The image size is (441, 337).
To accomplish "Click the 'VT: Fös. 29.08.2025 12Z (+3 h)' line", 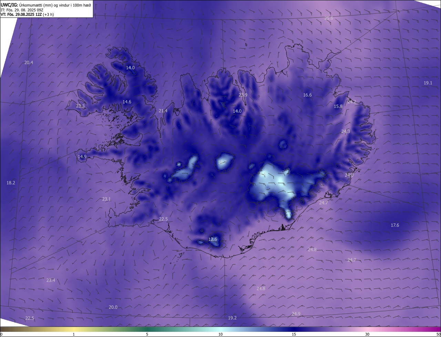I will coord(27,14).
